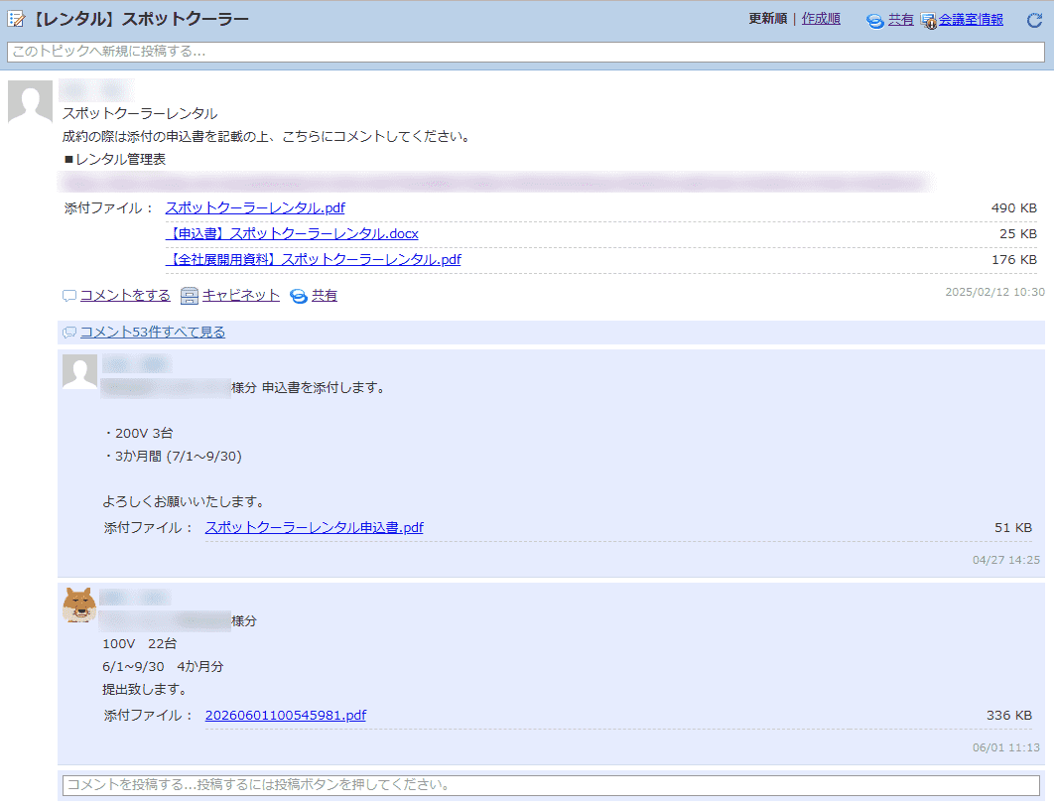Click the 06/01 11:13 comment timestamp

click(1005, 747)
